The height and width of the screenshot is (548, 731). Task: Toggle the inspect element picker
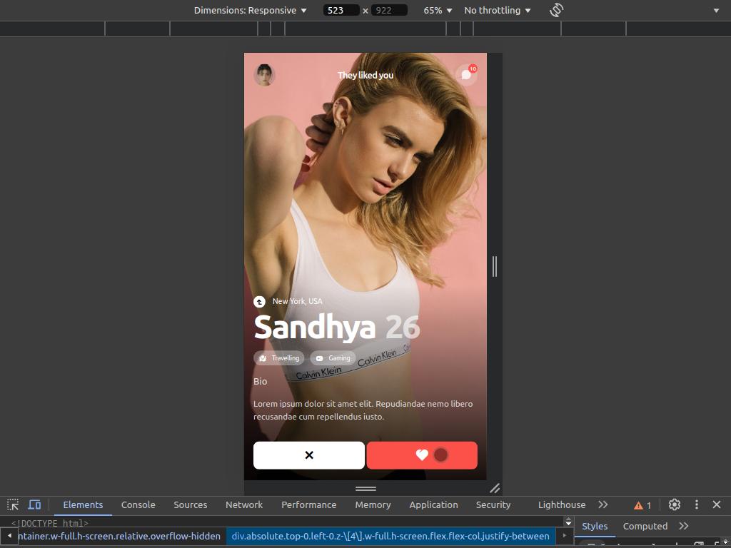pyautogui.click(x=13, y=504)
